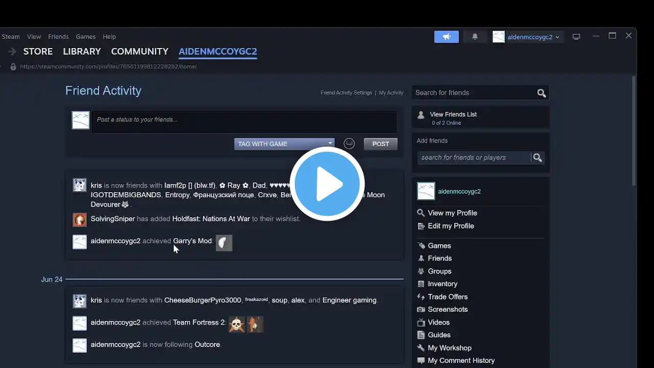Click the Search for friends magnifier icon
Screen dimensions: 654x368
[x=542, y=93]
